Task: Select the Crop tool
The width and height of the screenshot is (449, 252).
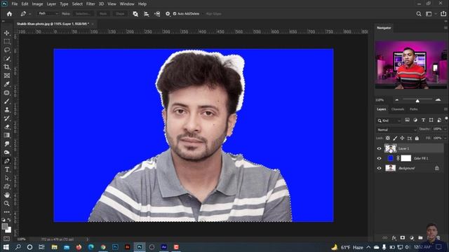Action: tap(6, 67)
